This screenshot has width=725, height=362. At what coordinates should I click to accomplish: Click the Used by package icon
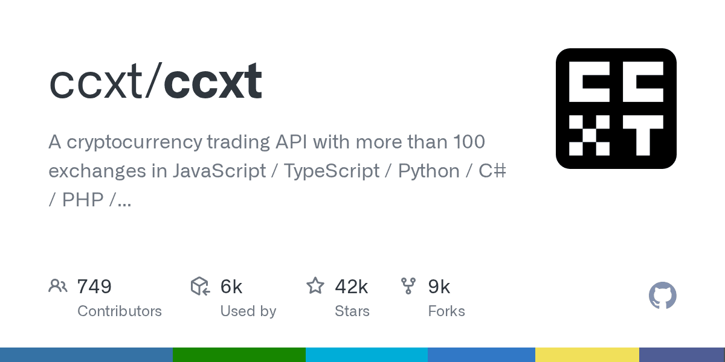(200, 286)
